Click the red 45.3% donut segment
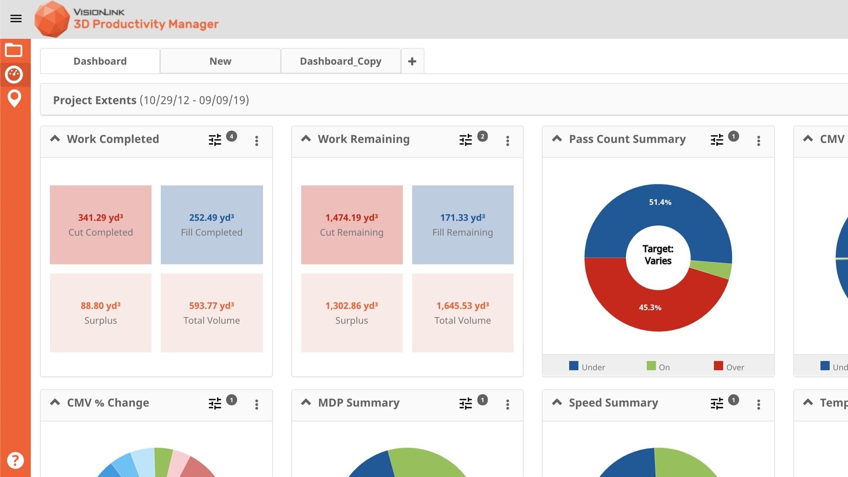Viewport: 848px width, 477px height. (x=650, y=307)
